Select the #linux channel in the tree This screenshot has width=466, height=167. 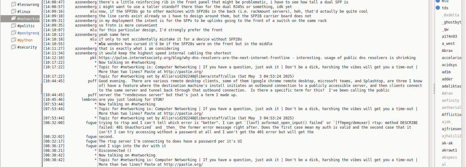pyautogui.click(x=24, y=12)
